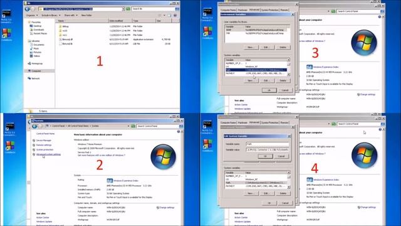This screenshot has width=401, height=226.
Task: Click Forward arrow in the lib Explorer window
Action: tap(33, 9)
